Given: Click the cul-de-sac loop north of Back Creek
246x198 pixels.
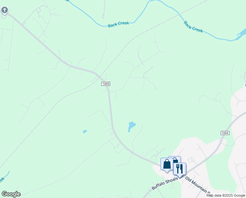Looking at the screenshot, I should pos(103,16).
